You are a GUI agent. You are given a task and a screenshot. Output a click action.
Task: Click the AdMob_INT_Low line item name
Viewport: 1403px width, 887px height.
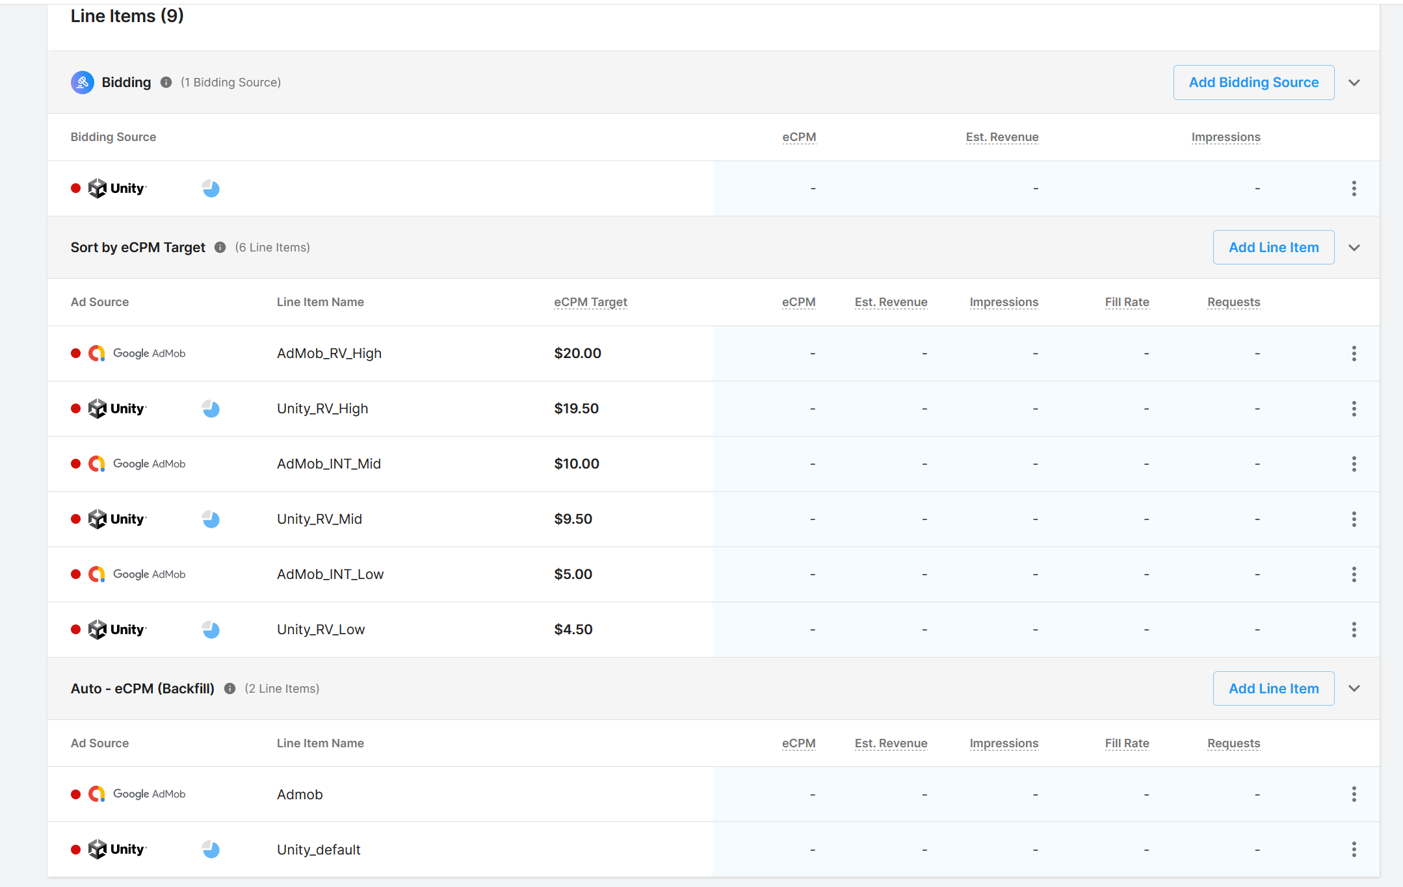(330, 574)
